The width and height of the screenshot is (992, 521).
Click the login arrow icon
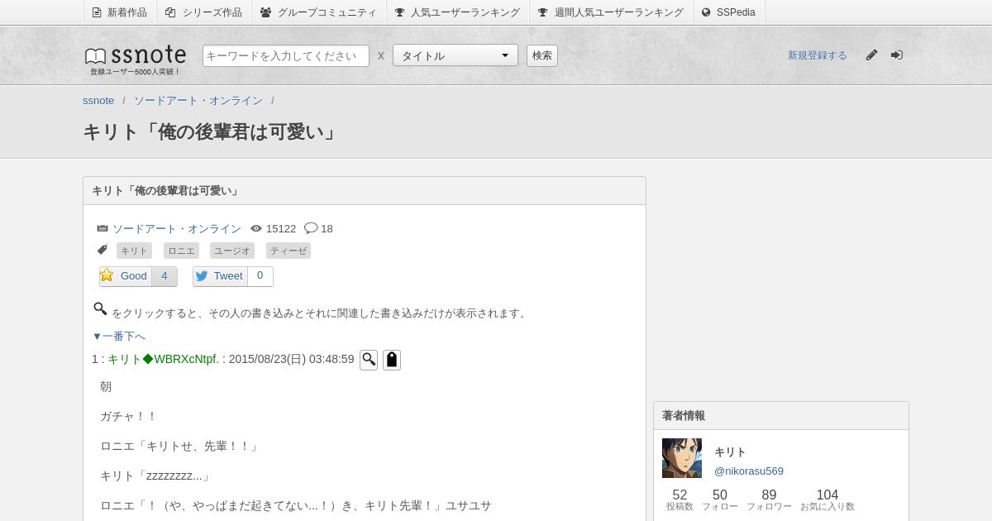pos(896,55)
